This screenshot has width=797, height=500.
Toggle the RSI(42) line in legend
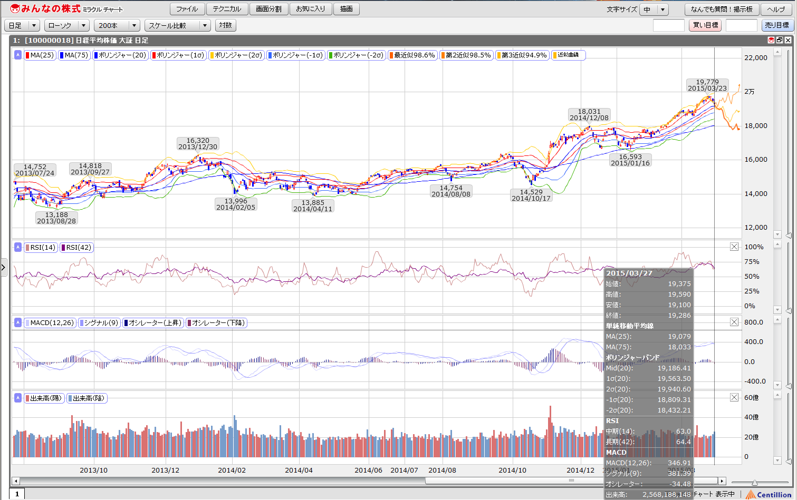point(76,247)
